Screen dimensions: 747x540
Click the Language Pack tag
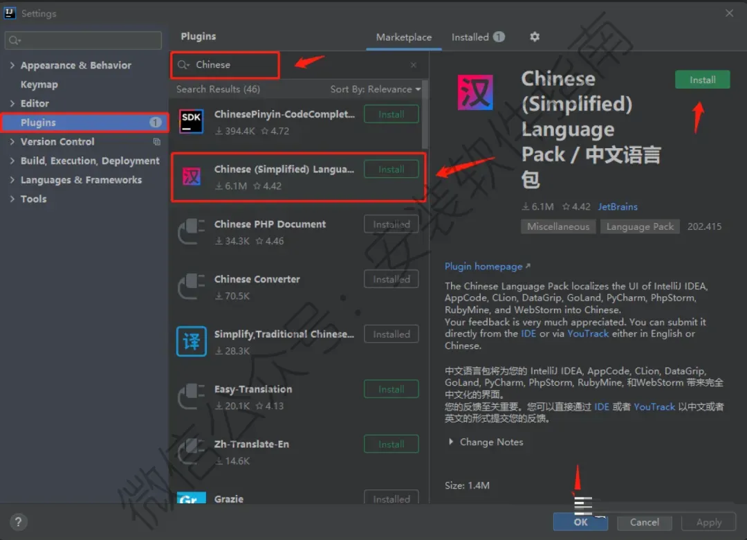[640, 226]
